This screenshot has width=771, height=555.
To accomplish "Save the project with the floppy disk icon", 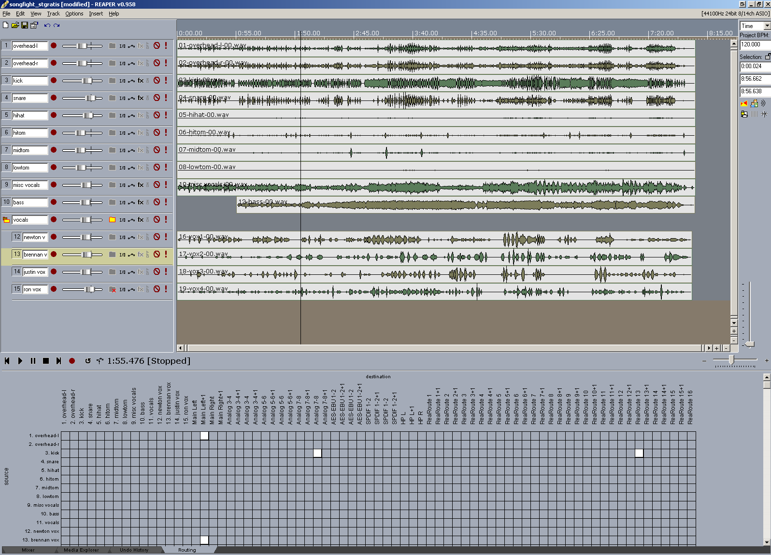I will pyautogui.click(x=25, y=25).
